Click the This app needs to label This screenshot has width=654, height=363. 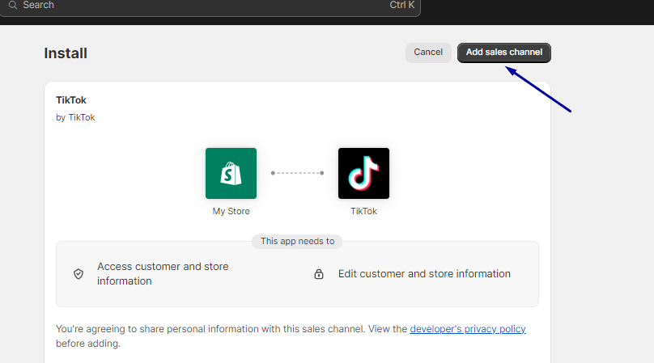[297, 241]
